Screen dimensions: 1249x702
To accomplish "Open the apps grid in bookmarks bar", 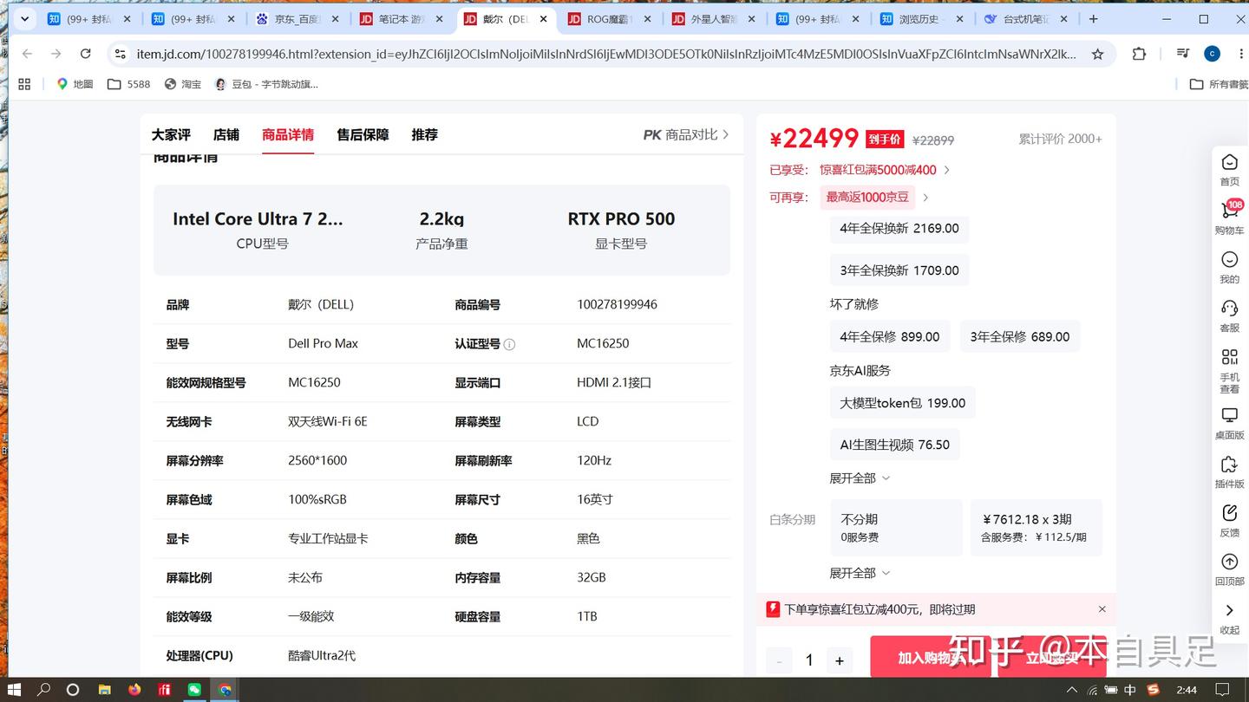I will coord(24,84).
